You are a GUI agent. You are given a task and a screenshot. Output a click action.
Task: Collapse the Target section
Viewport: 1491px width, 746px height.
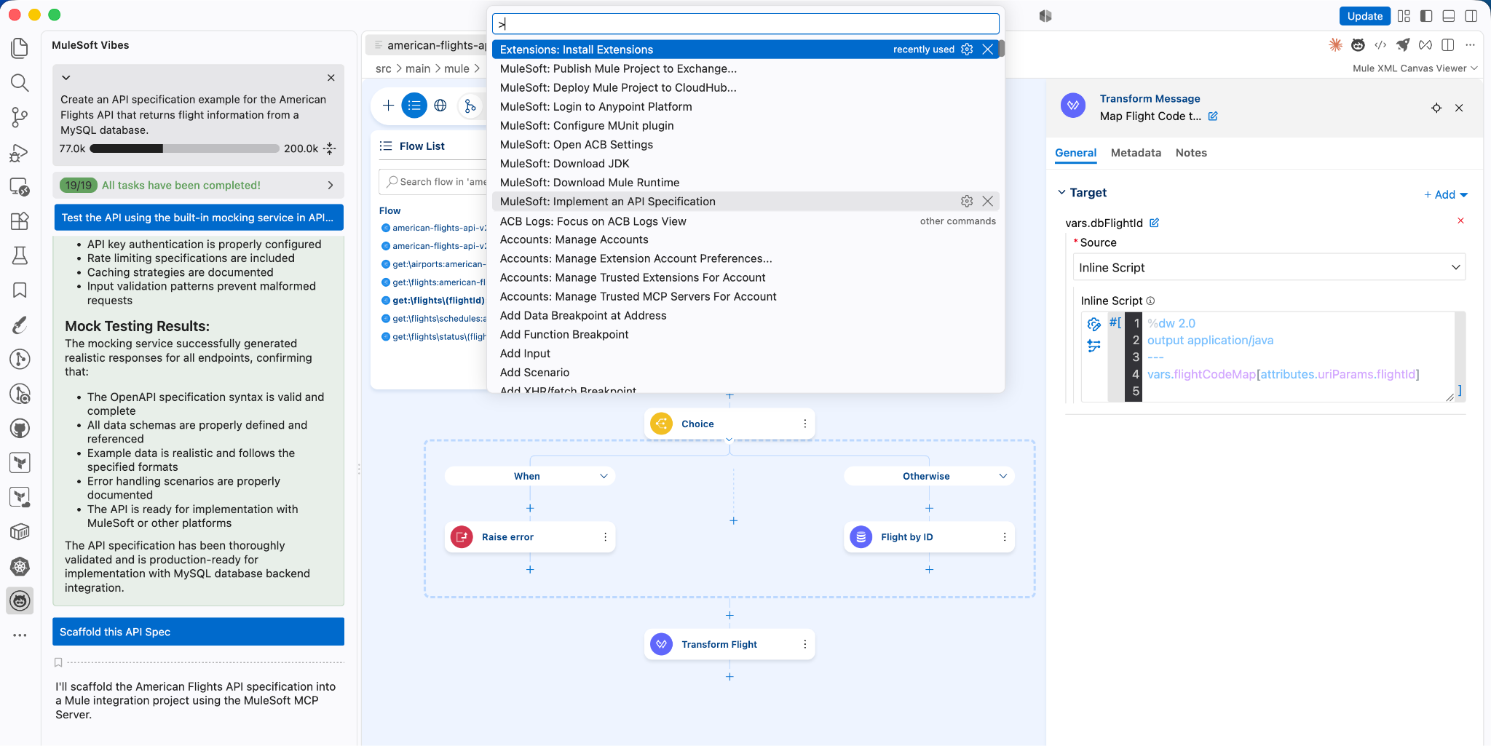pyautogui.click(x=1061, y=192)
